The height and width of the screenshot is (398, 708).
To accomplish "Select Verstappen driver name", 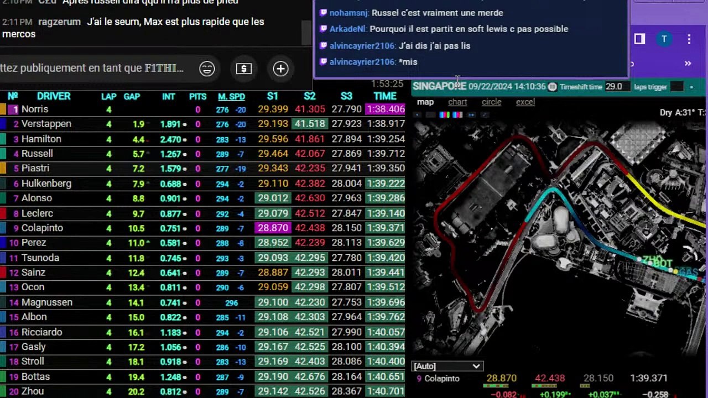I will [x=46, y=124].
